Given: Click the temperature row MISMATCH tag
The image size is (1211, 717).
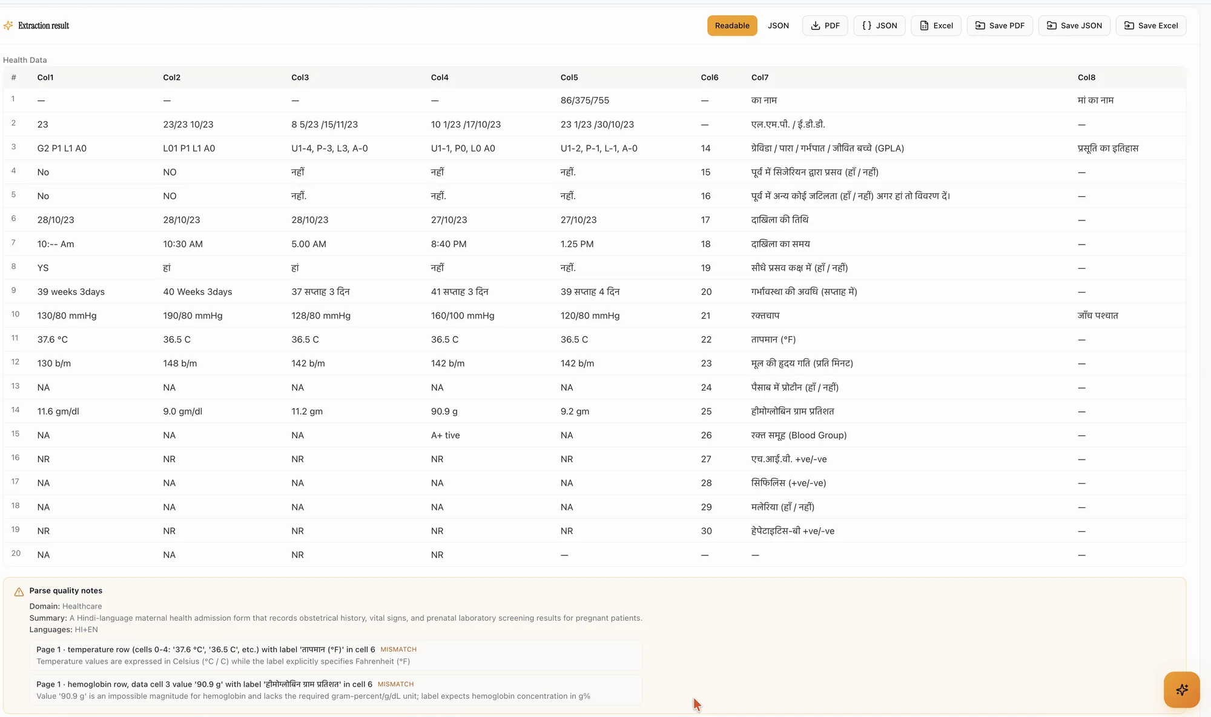Looking at the screenshot, I should tap(398, 650).
